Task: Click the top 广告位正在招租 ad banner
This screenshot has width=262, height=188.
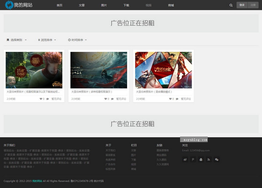Action: (131, 23)
